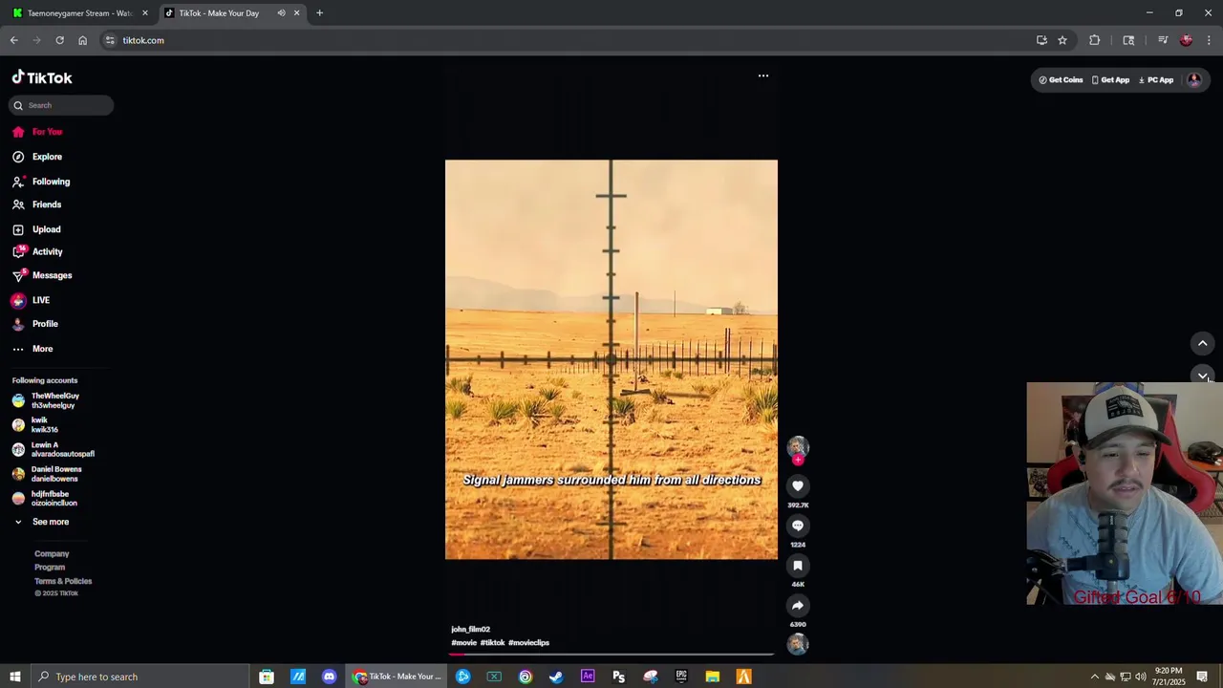Close the TikTok browser tab

coord(296,13)
